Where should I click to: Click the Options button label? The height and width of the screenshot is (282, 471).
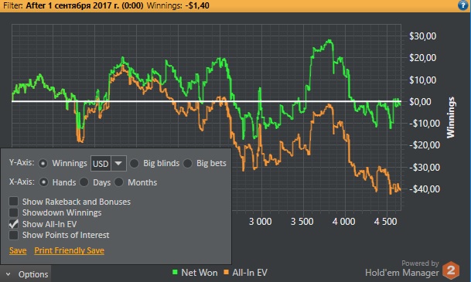point(33,274)
